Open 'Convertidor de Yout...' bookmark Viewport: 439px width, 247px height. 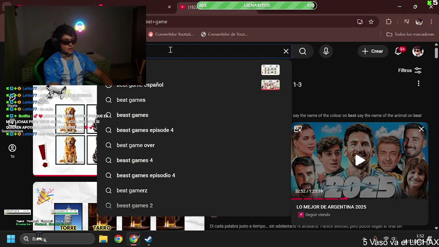224,34
